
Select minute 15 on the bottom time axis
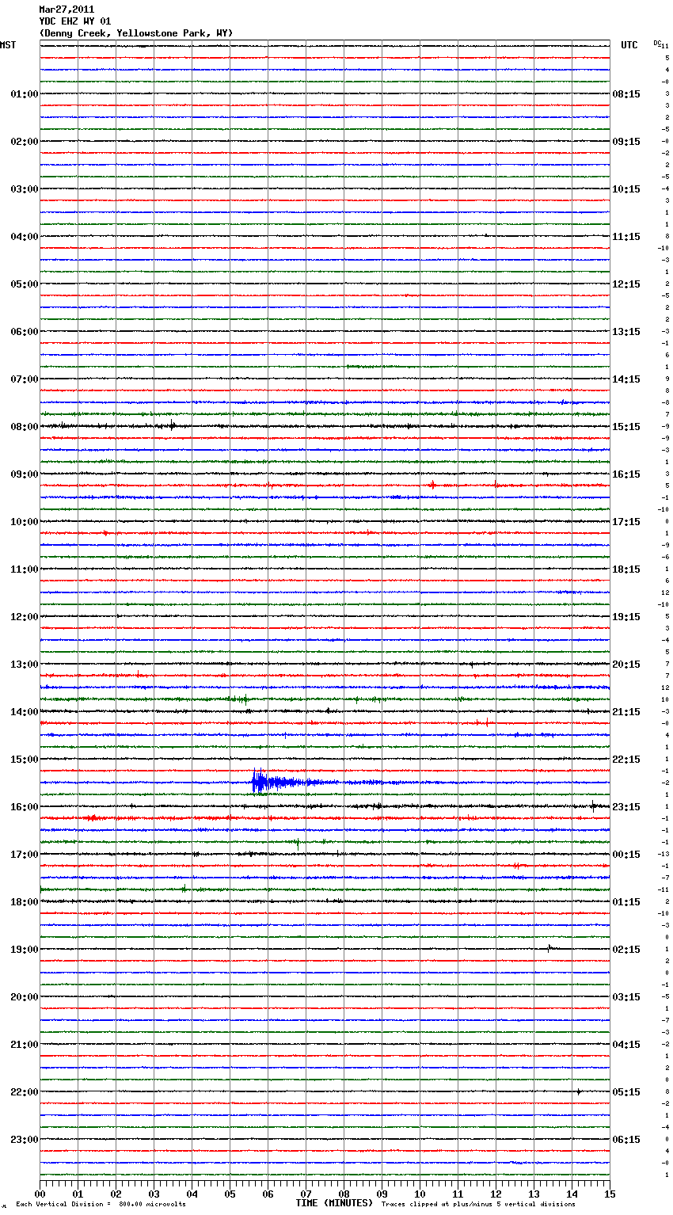609,1194
